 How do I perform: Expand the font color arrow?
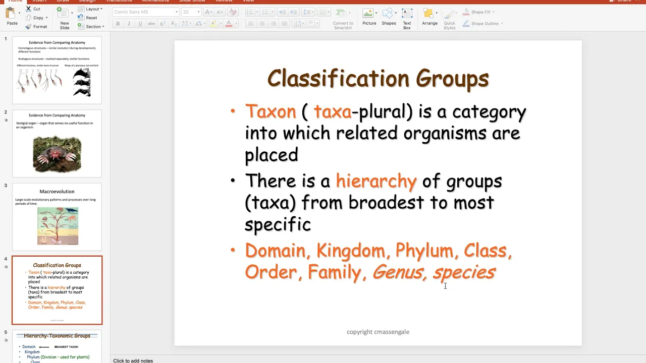coord(235,24)
